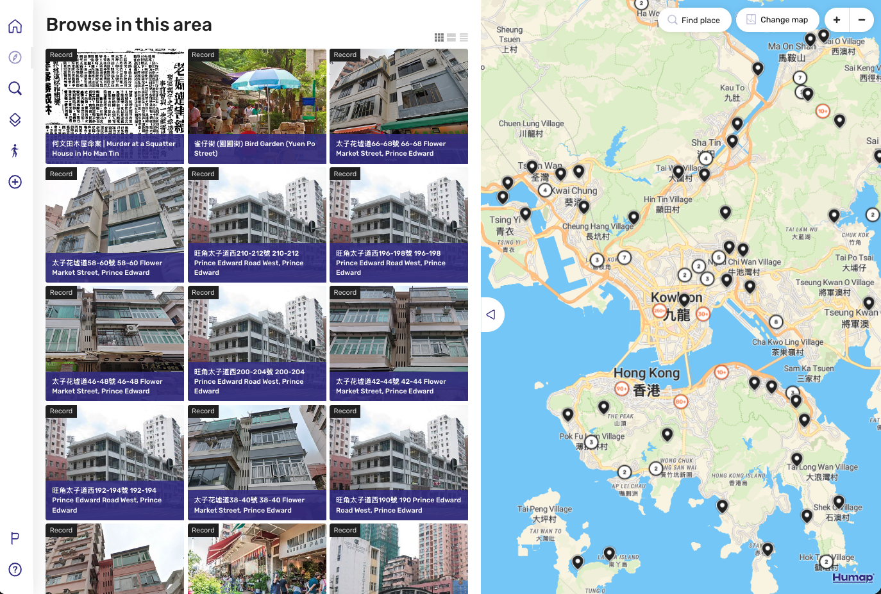Zoom in the map with plus button
This screenshot has width=881, height=594.
(x=837, y=20)
